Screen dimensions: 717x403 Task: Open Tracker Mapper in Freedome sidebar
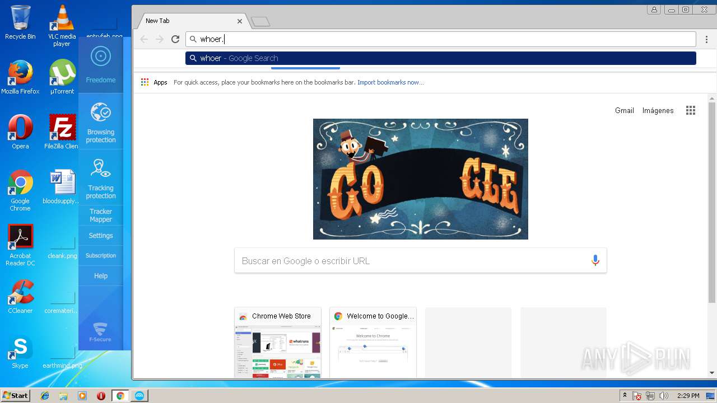tap(101, 215)
